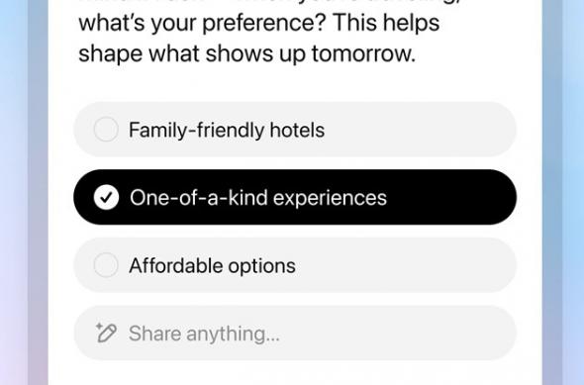
Task: Click the edit pencil in Share field
Action: pos(106,333)
